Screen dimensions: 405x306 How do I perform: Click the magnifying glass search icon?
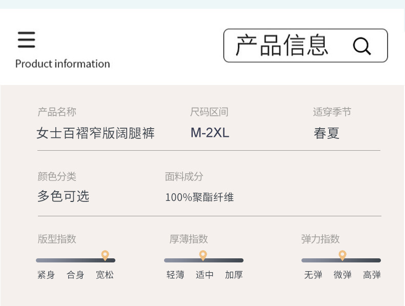click(x=361, y=46)
